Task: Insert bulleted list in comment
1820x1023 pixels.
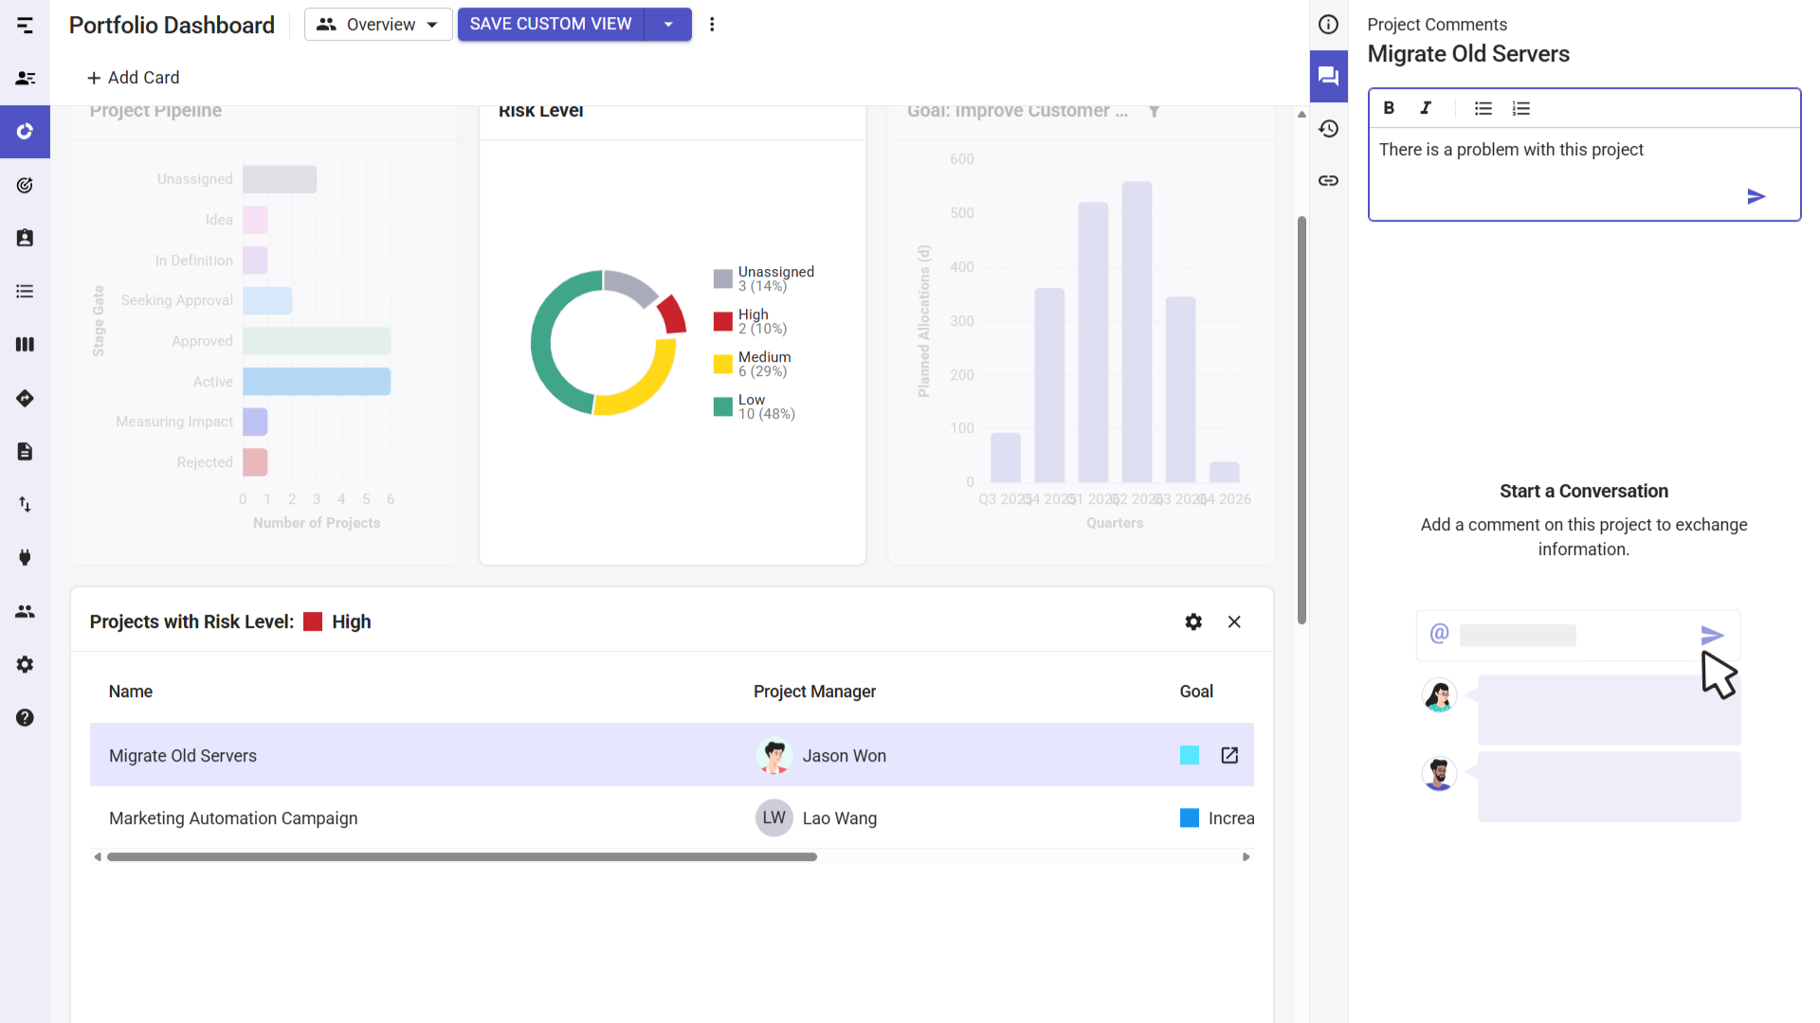Action: point(1483,108)
